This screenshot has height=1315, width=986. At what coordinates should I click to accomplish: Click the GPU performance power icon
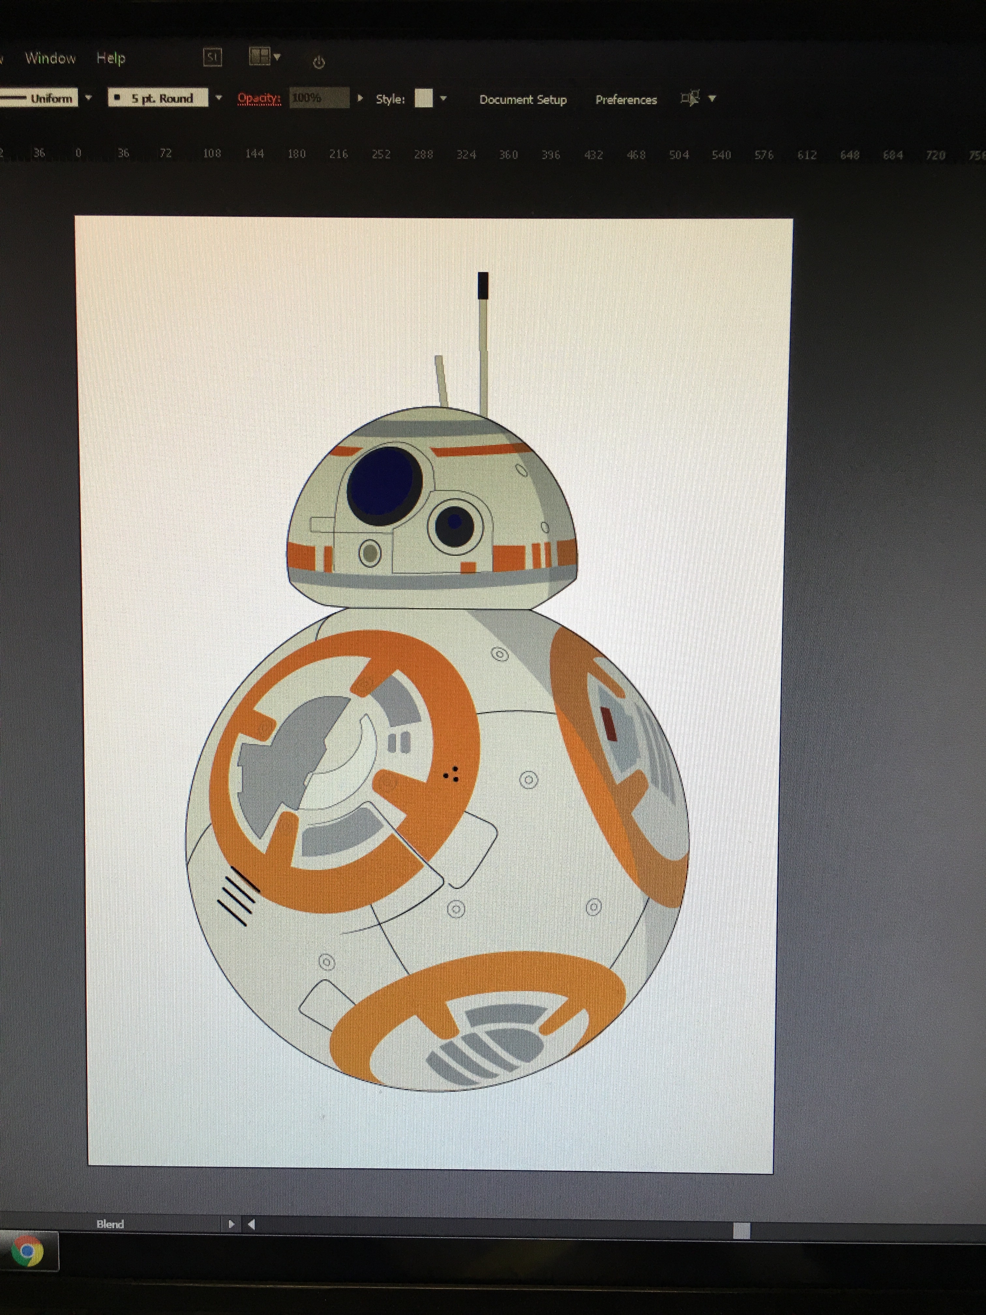tap(319, 62)
